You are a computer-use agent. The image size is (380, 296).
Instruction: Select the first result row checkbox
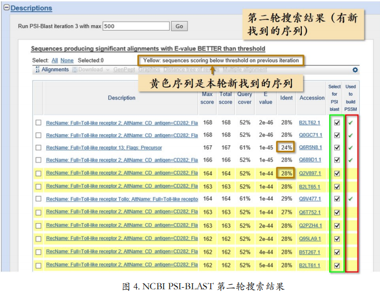coord(39,122)
